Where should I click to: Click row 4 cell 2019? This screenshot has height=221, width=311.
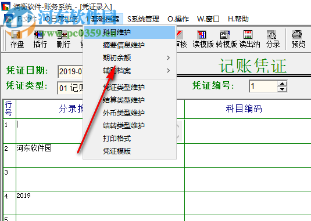100,203
